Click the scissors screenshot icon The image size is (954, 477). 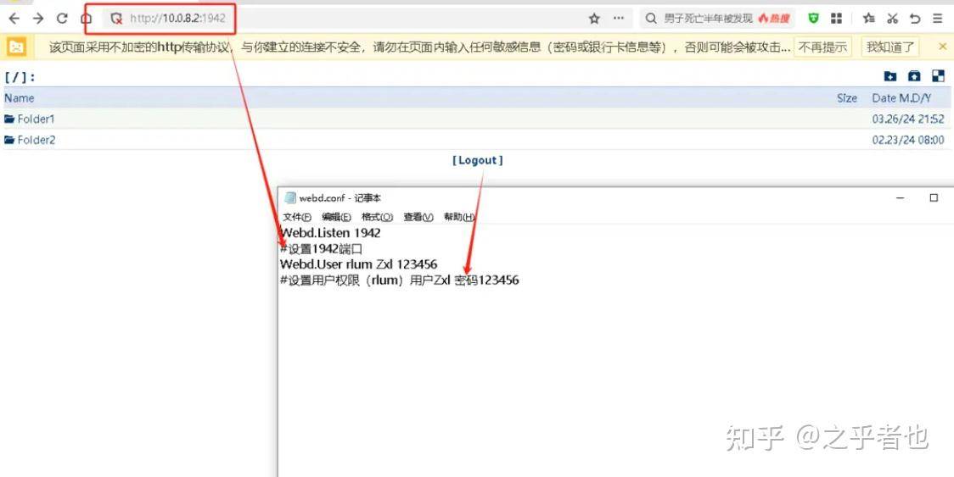point(893,19)
